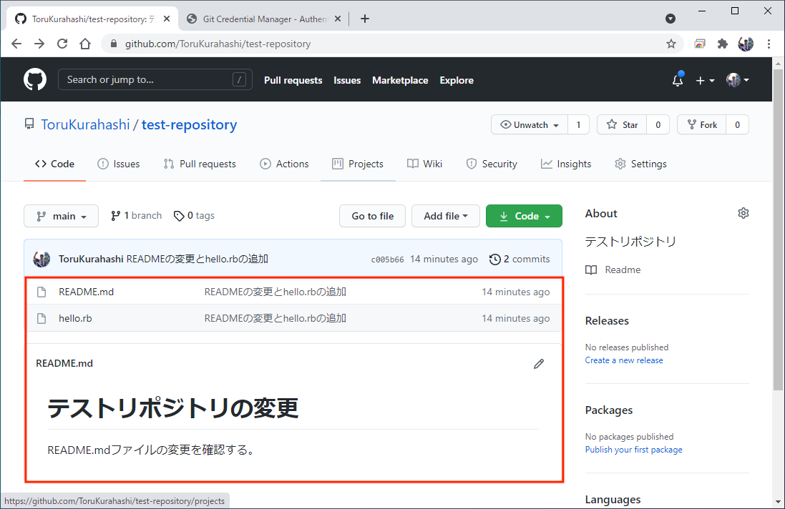Open the About settings gear

(743, 213)
